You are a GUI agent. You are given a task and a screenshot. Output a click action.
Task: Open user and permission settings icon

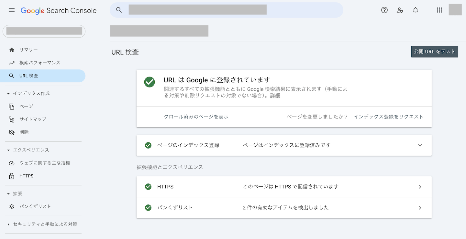point(400,10)
